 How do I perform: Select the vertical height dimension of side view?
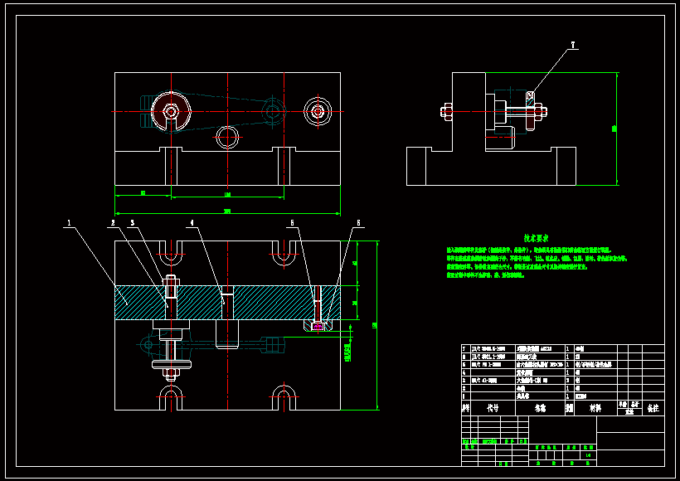pyautogui.click(x=616, y=129)
